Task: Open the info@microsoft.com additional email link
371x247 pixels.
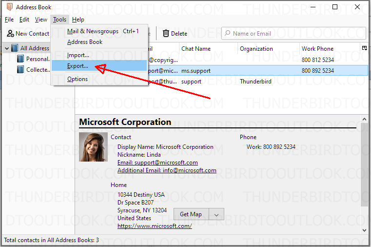Action: click(167, 170)
